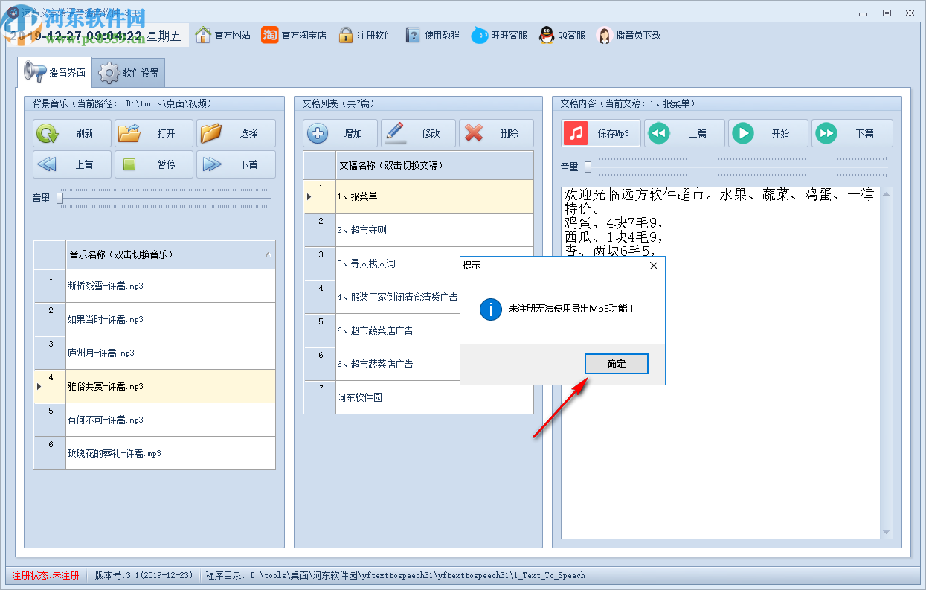Open the 官方网站 house icon link
926x590 pixels.
click(x=222, y=35)
